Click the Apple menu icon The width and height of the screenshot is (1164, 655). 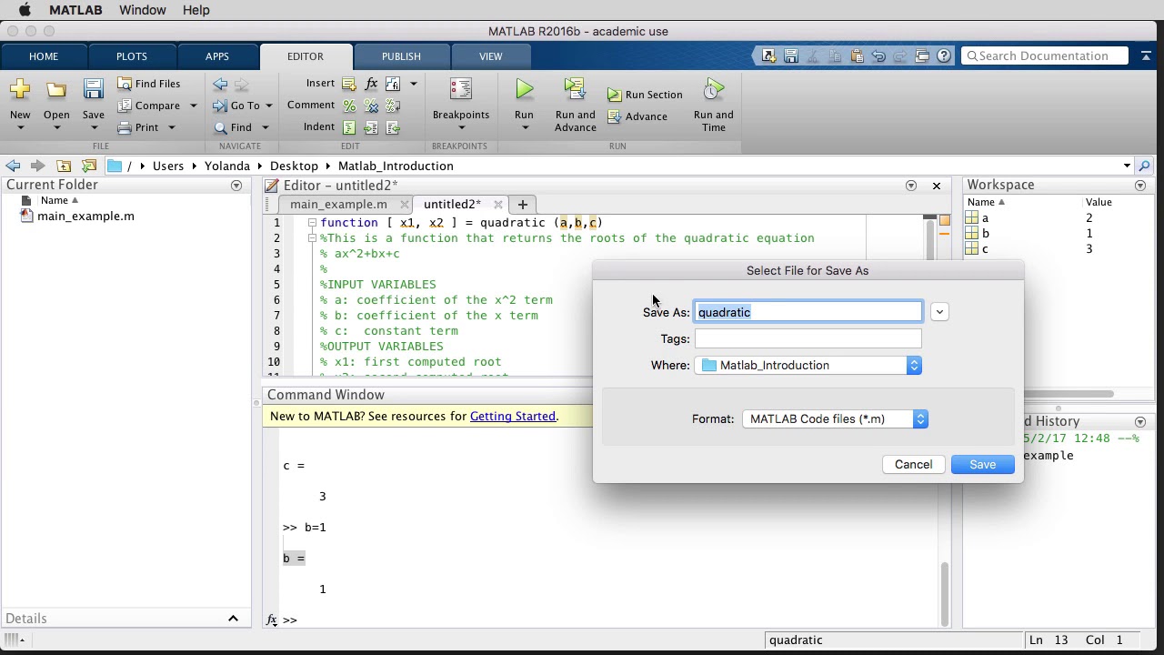(25, 10)
